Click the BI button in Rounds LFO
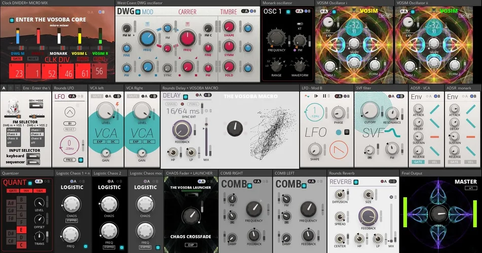482x253 pixels. click(70, 123)
